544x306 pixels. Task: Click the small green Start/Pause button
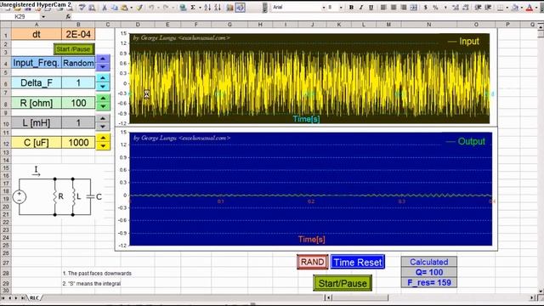click(x=74, y=49)
